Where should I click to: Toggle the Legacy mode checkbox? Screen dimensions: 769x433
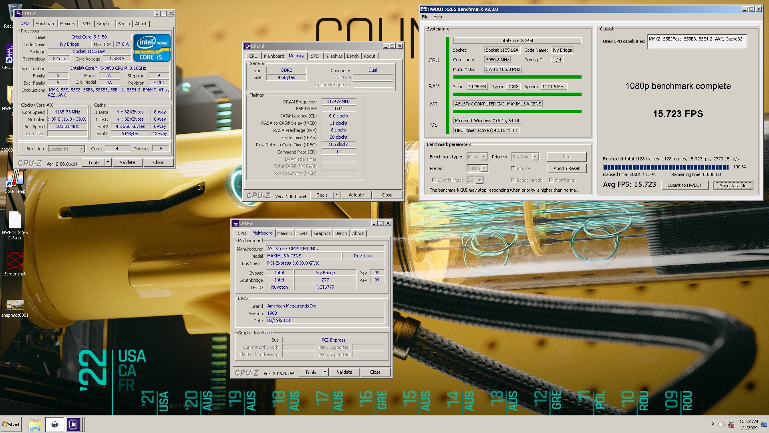coord(513,180)
